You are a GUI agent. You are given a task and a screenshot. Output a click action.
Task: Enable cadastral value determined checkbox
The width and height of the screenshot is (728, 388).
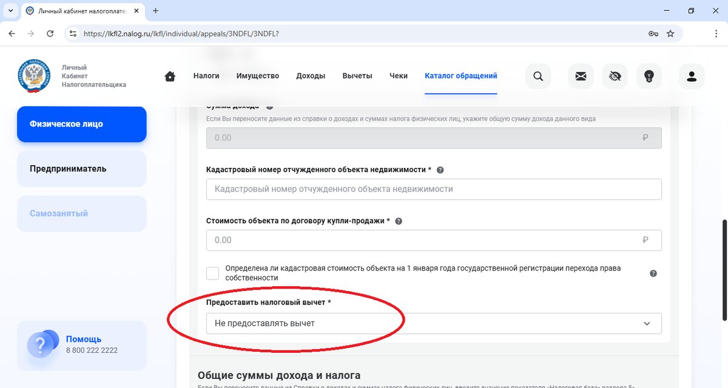click(x=212, y=273)
